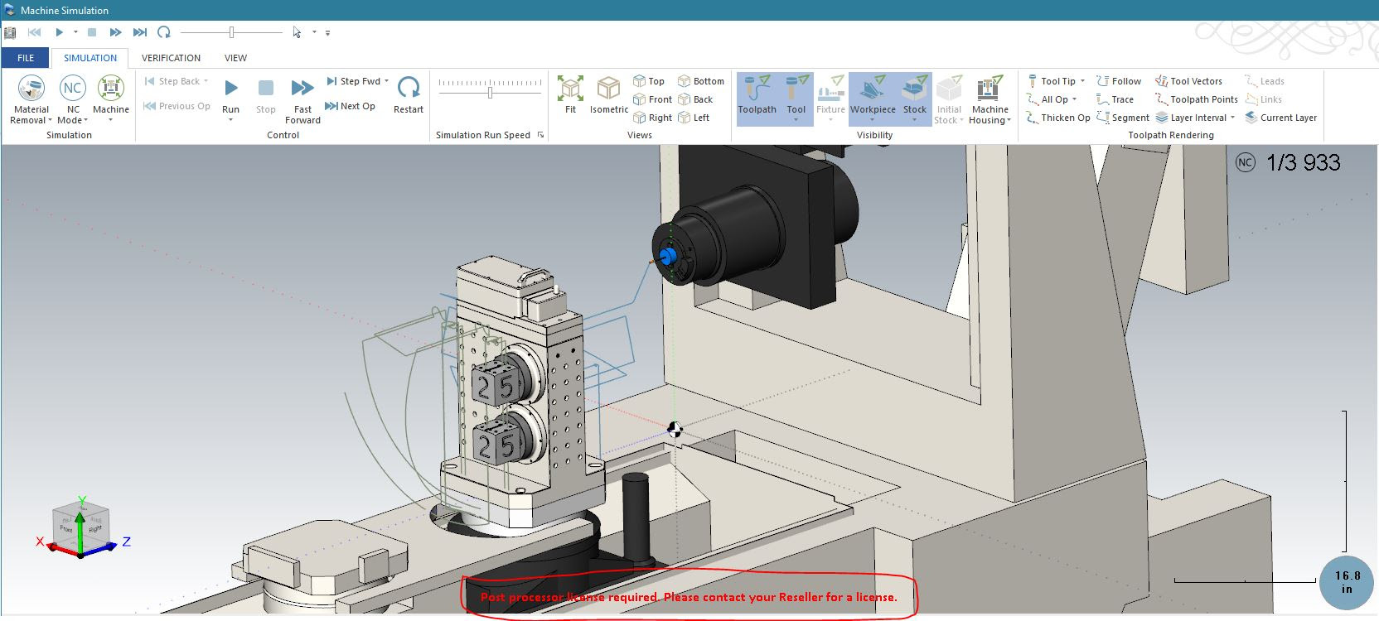Click the Fit view icon
The height and width of the screenshot is (621, 1379).
570,89
